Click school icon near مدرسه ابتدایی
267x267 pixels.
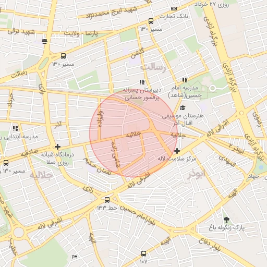(15, 128)
